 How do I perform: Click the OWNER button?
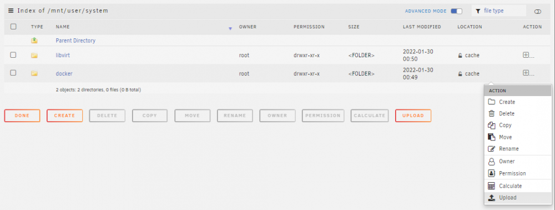pyautogui.click(x=277, y=116)
